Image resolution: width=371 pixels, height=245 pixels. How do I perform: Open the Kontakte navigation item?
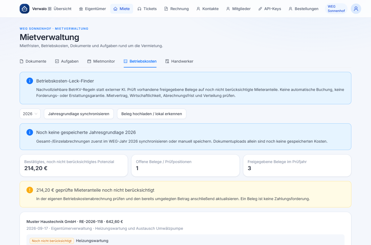(208, 9)
